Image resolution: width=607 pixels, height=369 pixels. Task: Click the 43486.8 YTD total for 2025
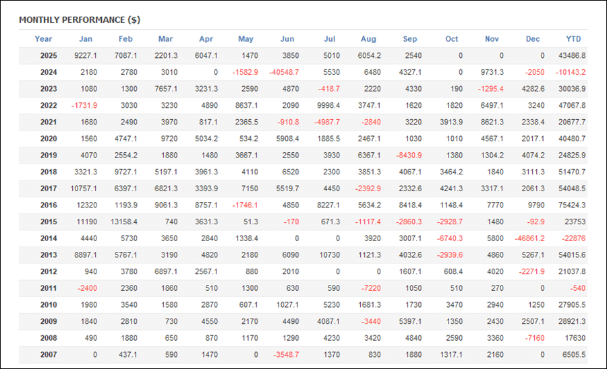click(571, 56)
